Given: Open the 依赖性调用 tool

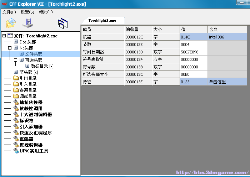Looking at the screenshot, I should (31, 109).
